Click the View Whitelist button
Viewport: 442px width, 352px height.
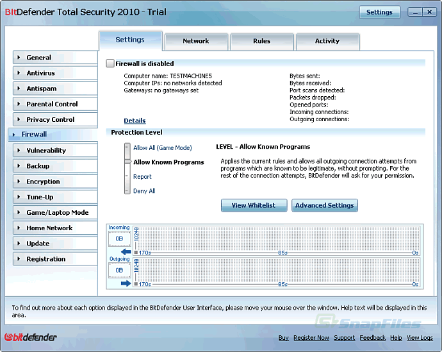click(x=254, y=205)
